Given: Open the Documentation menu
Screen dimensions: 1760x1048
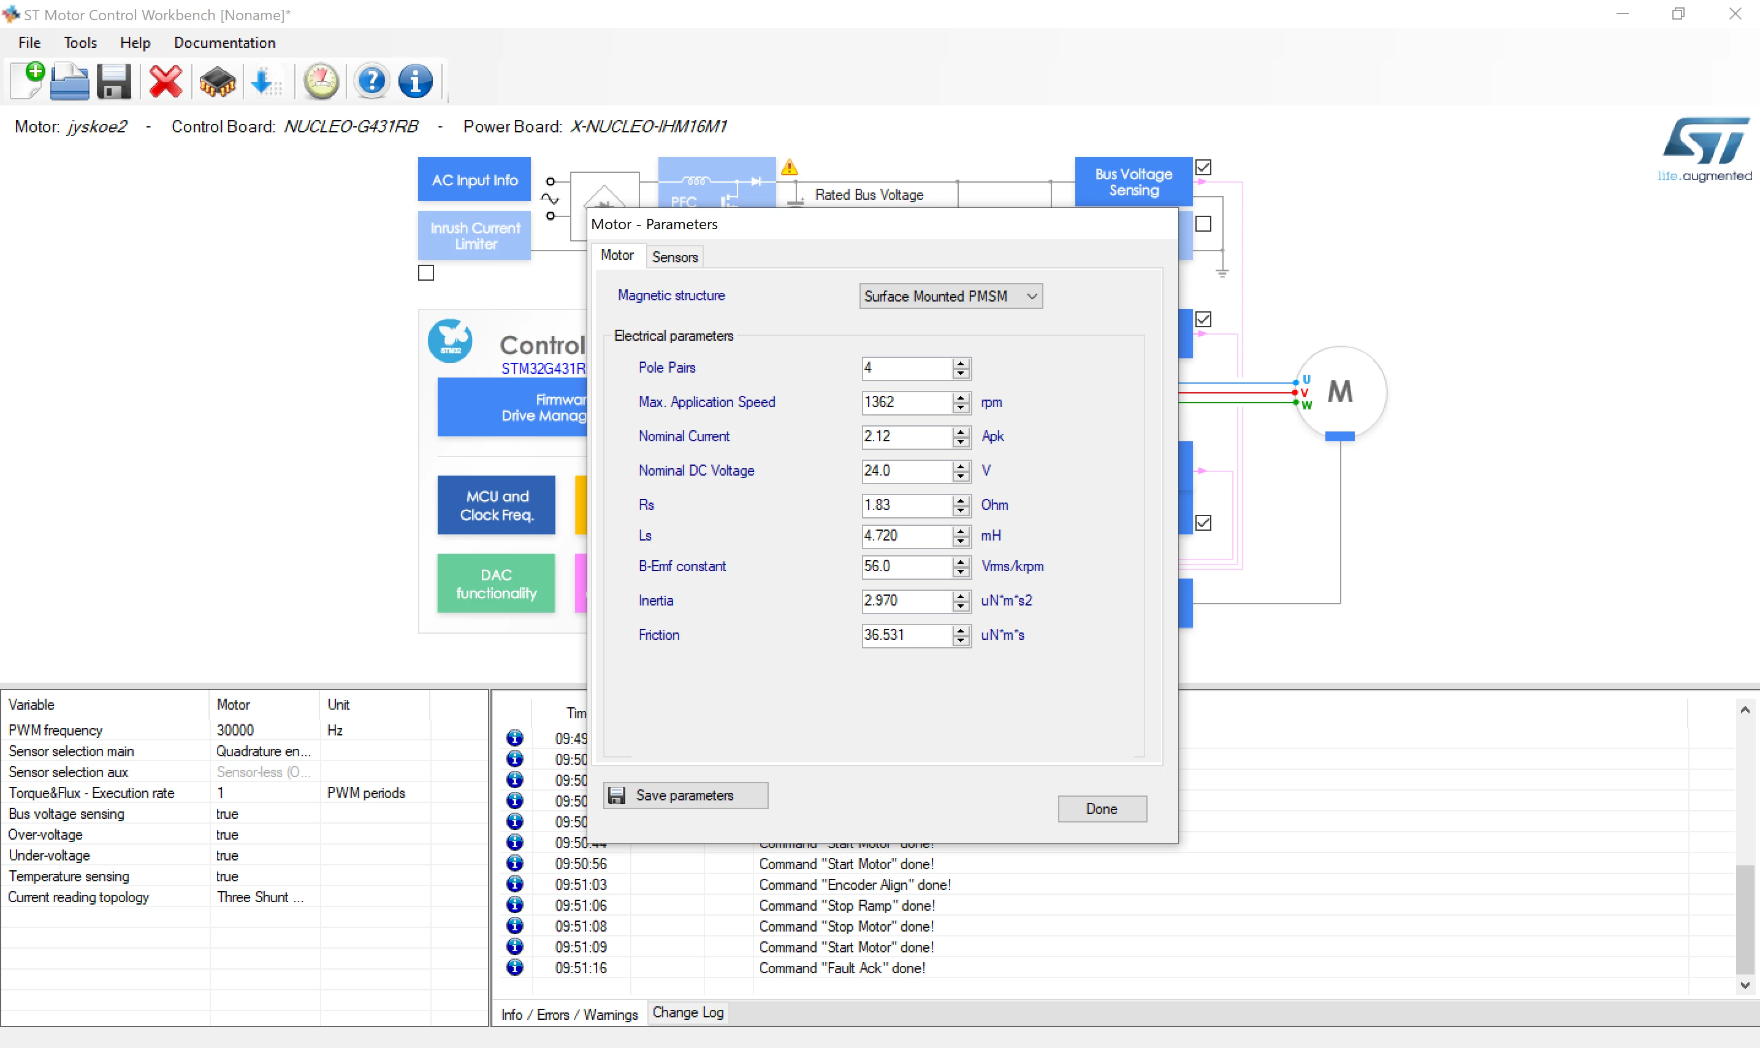Looking at the screenshot, I should 224,42.
